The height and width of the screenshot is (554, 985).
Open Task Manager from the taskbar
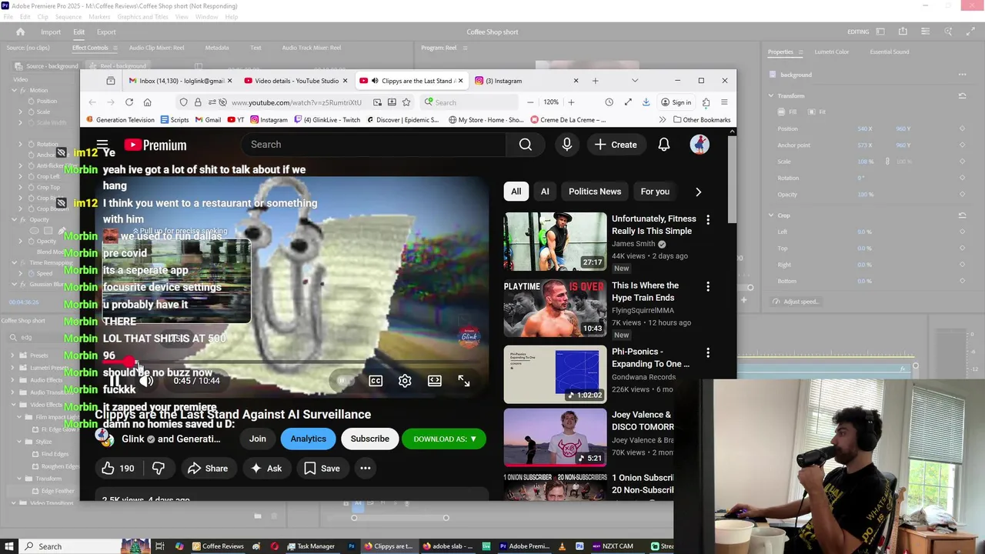tap(311, 546)
